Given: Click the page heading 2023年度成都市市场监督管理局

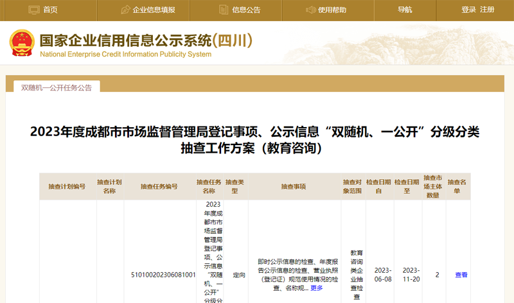Looking at the screenshot, I should pos(254,139).
